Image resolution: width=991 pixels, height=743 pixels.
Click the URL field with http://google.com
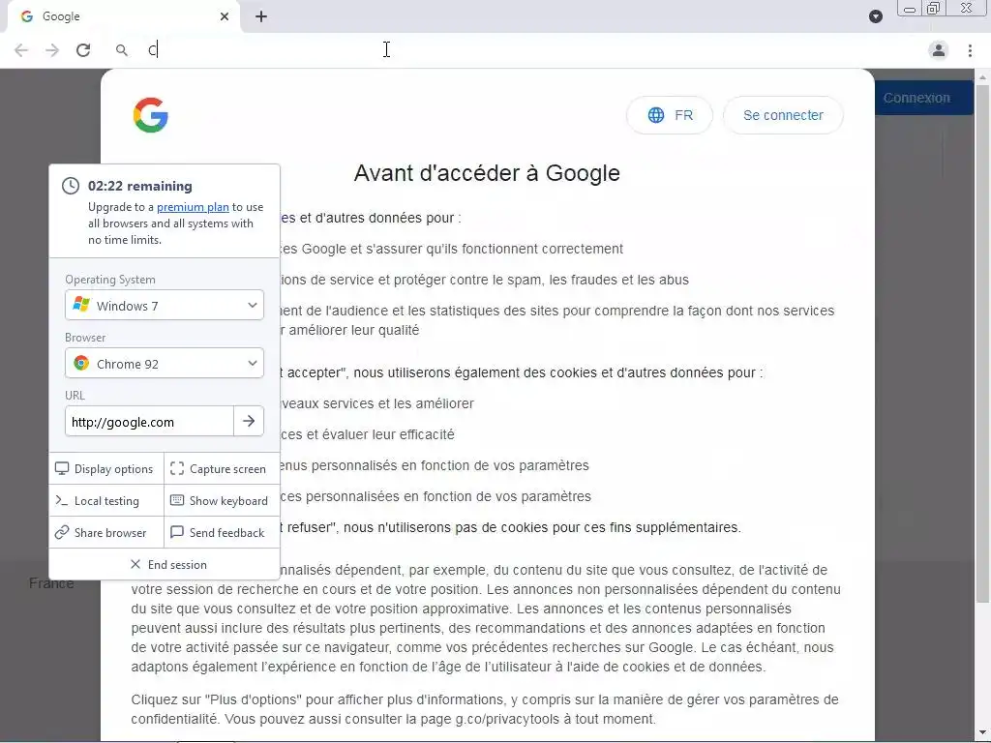coord(149,422)
